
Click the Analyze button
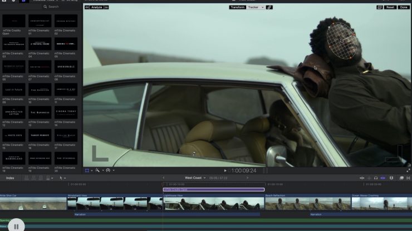(x=96, y=7)
